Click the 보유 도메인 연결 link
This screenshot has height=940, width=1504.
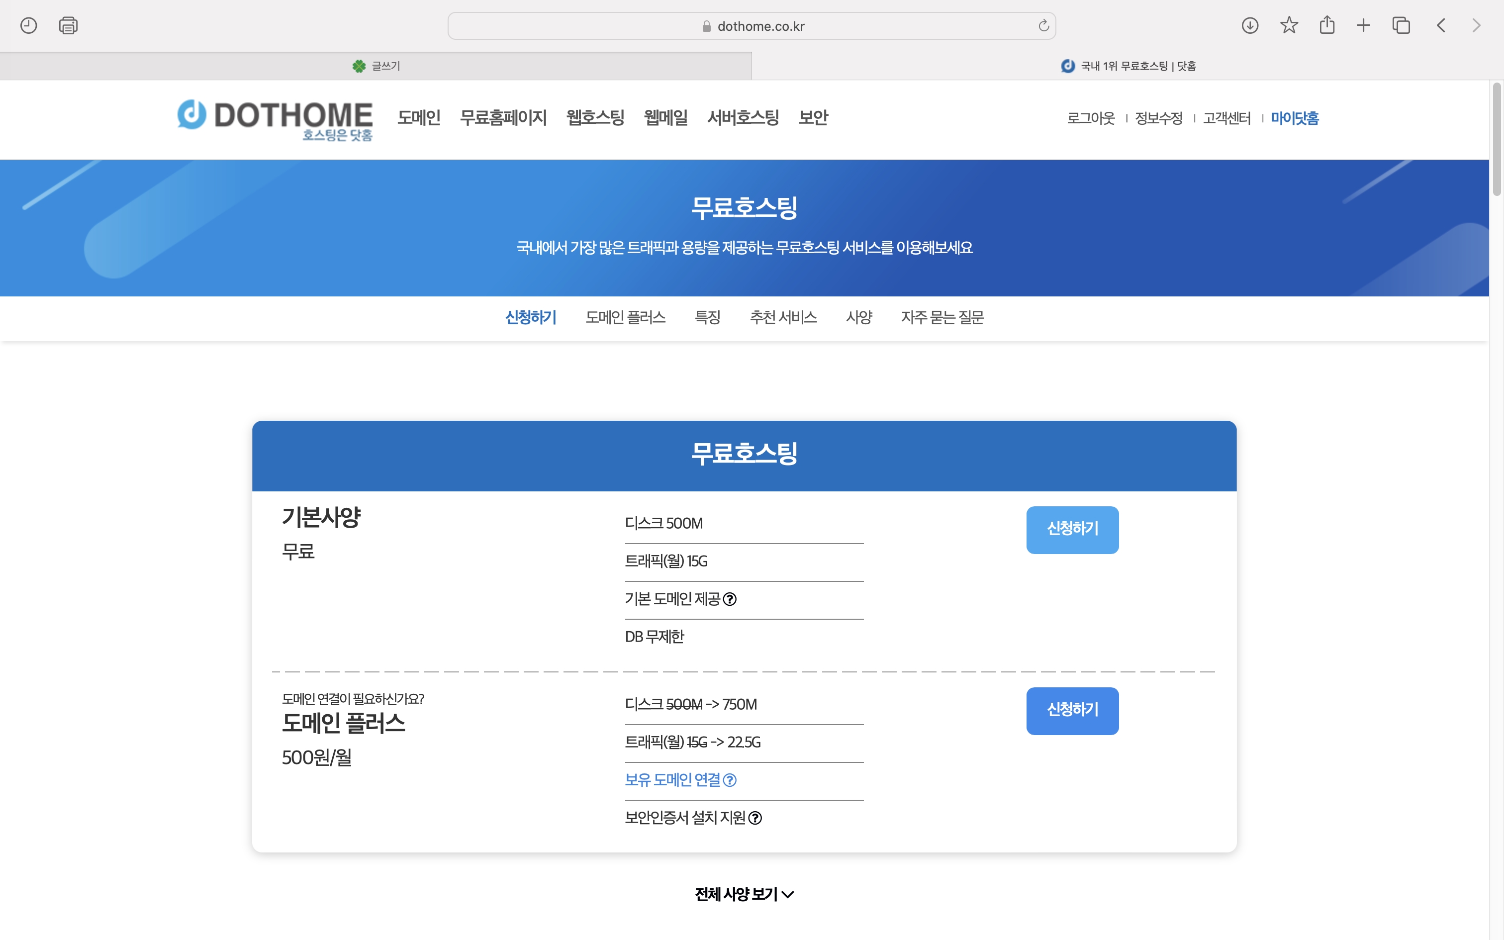coord(672,780)
